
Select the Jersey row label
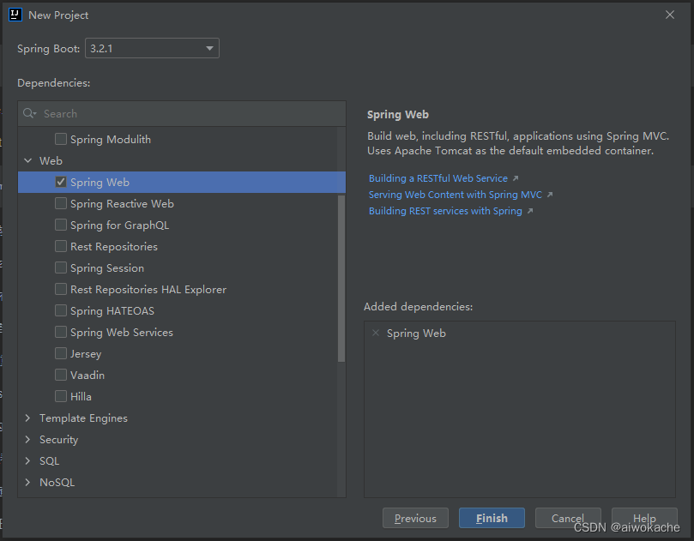pos(86,353)
